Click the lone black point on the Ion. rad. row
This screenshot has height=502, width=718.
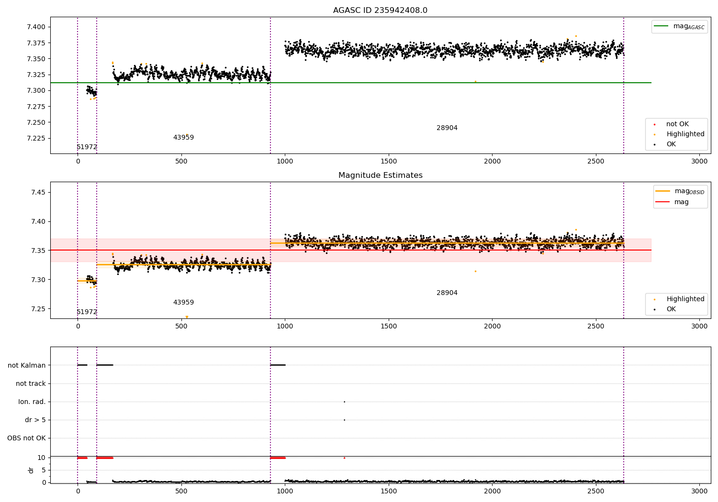pyautogui.click(x=344, y=402)
